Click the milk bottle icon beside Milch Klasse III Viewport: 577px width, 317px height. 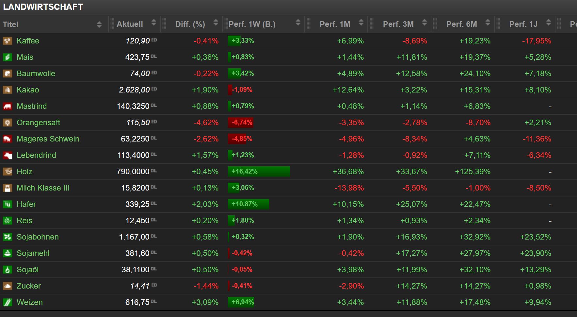coord(8,188)
